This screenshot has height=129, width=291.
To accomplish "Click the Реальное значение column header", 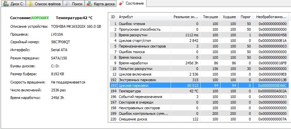I will tap(185, 17).
